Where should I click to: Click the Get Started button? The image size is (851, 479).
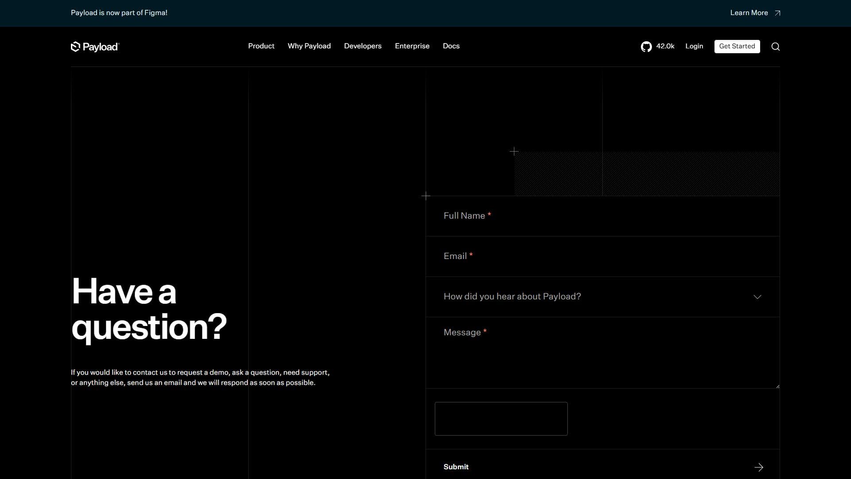[737, 47]
